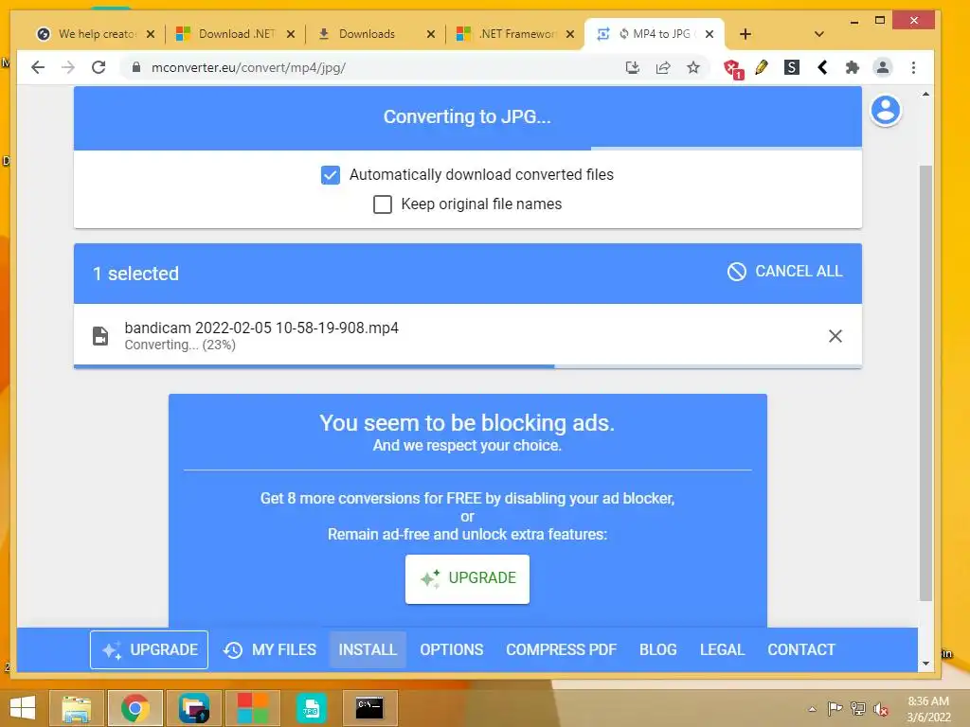Screen dimensions: 970x727
Task: Toggle Automatically download converted files
Action: [331, 175]
